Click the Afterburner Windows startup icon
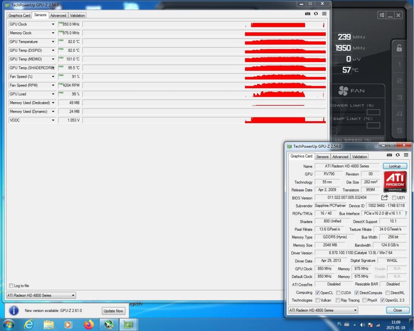The image size is (414, 331). 382,15
